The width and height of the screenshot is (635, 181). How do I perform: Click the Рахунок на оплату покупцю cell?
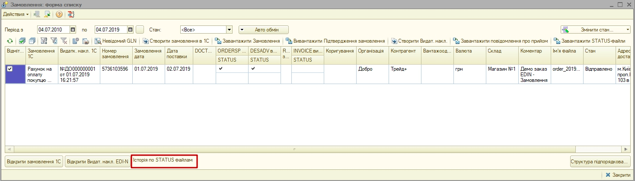[x=41, y=74]
